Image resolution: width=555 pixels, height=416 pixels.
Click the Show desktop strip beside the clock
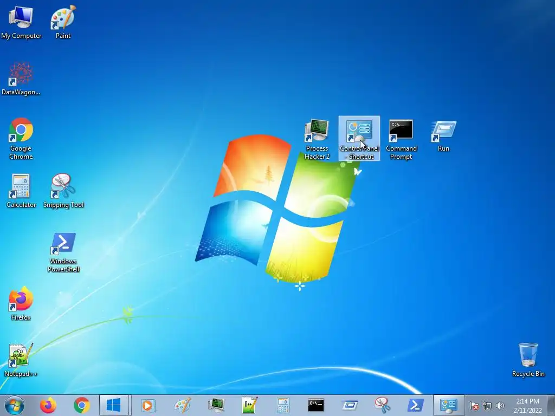(551, 405)
